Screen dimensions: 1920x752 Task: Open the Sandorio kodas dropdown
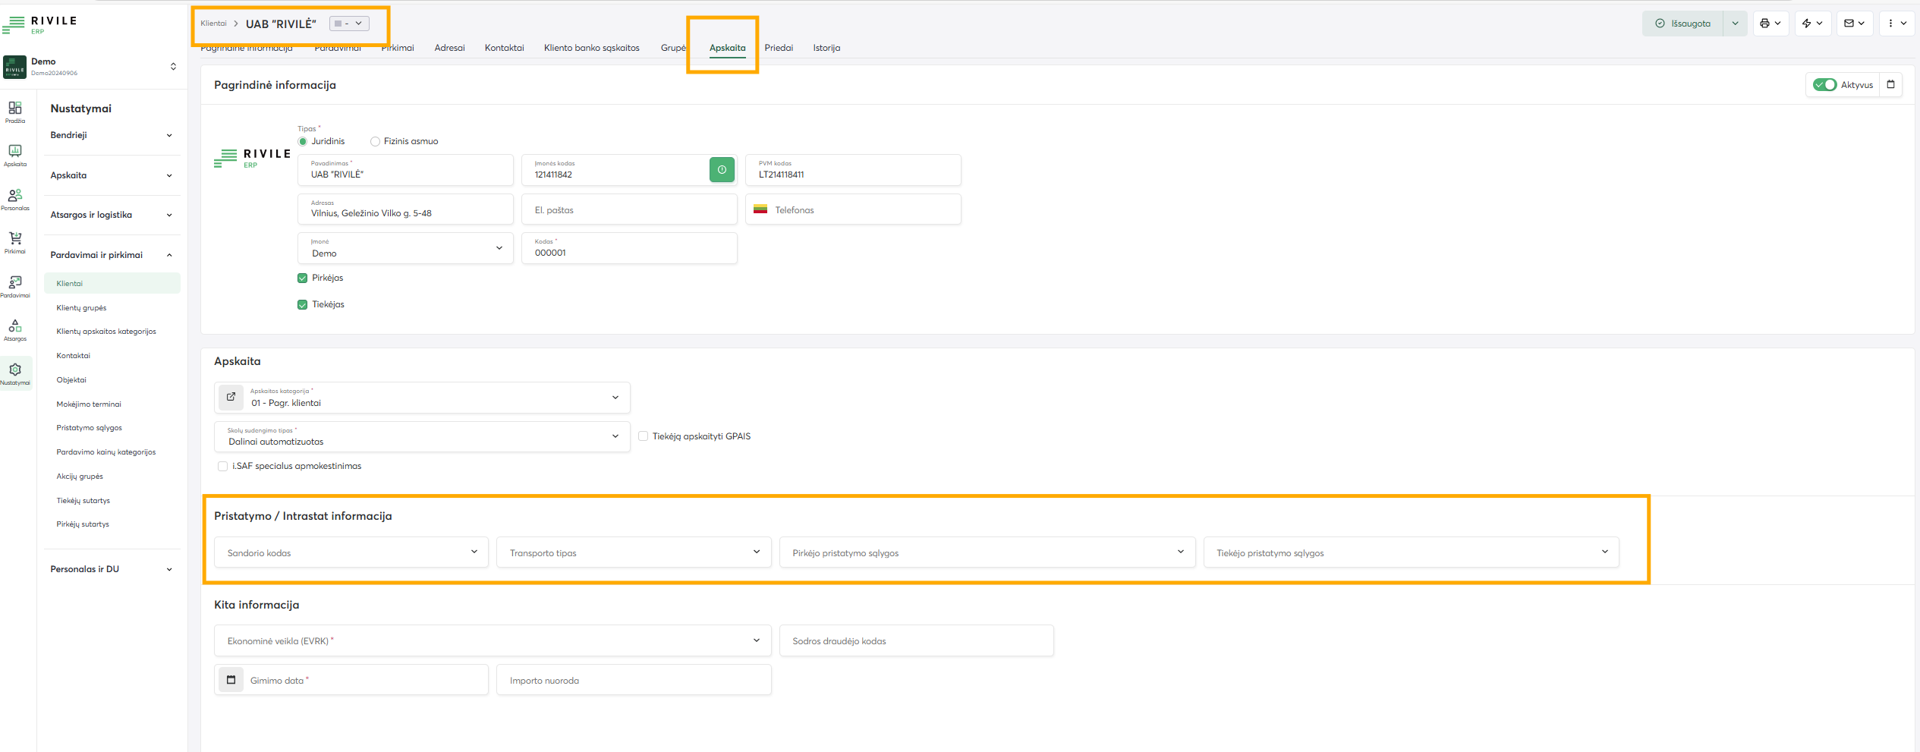coord(351,552)
